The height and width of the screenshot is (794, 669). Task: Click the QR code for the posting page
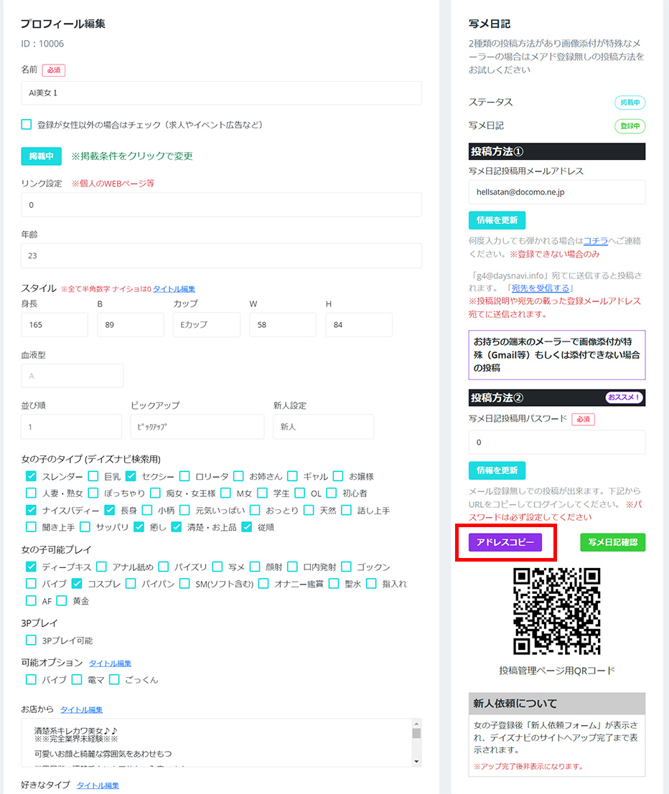click(557, 611)
